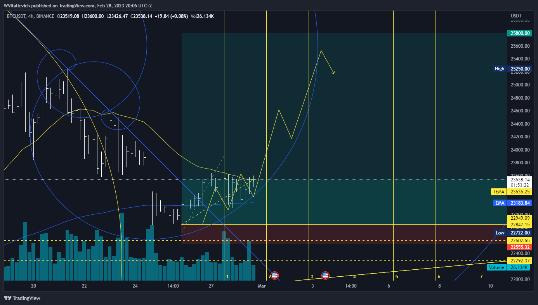Click the EMA indicator label
Viewport: 538px width, 305px height.
[500, 203]
